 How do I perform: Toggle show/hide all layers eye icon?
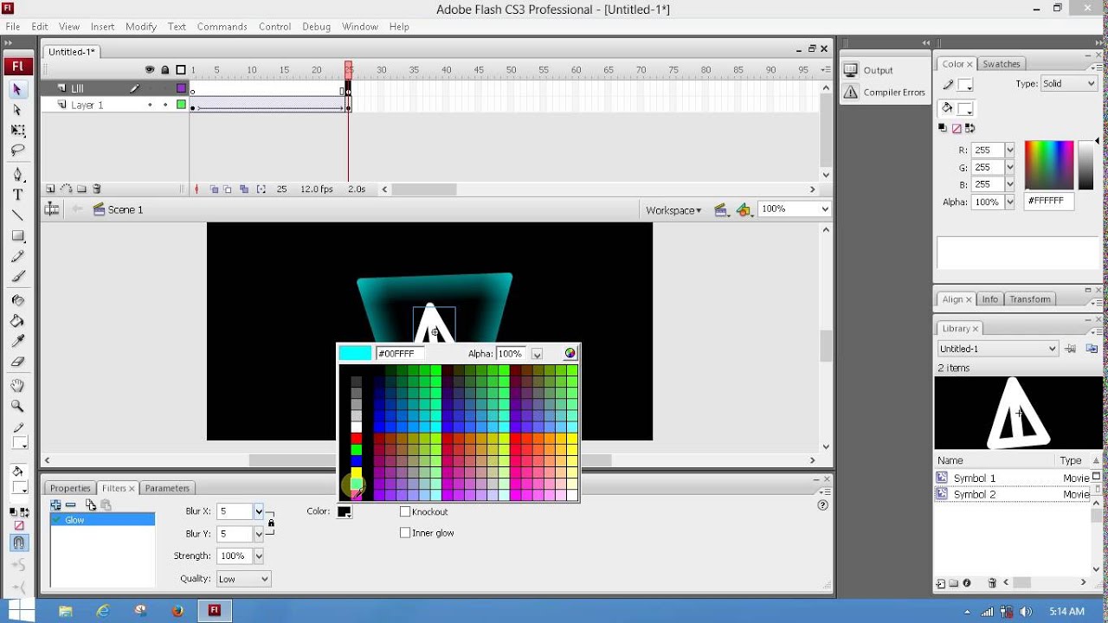tap(150, 70)
